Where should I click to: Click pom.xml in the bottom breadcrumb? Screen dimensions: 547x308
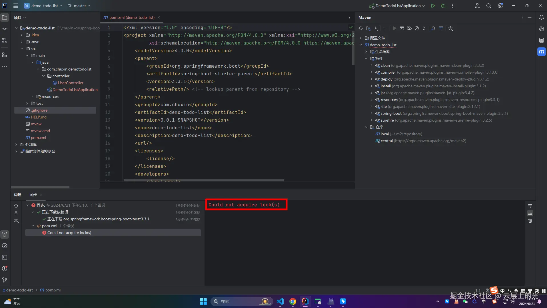coord(53,290)
